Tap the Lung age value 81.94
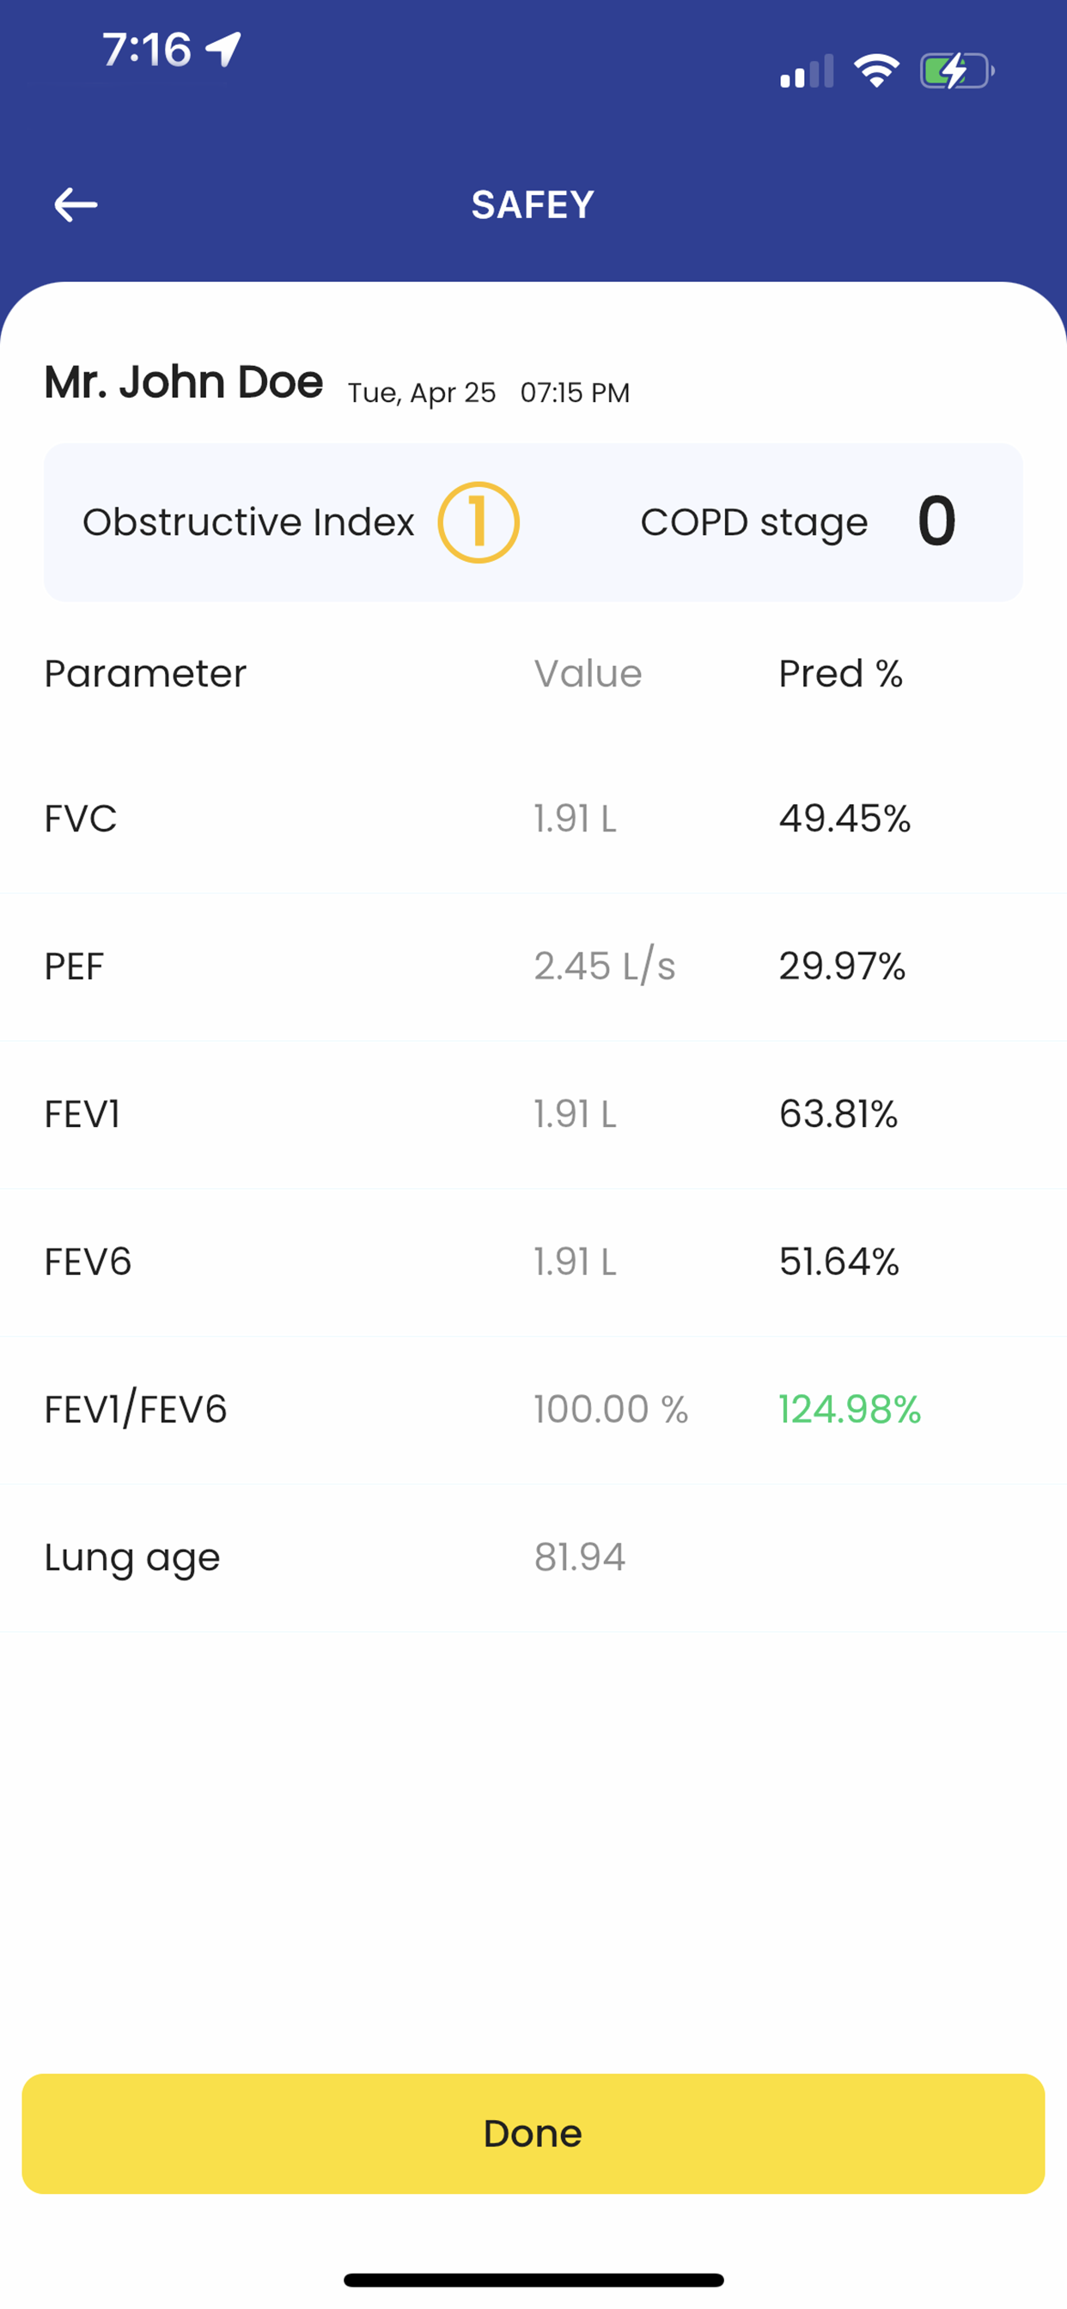The image size is (1067, 2309). point(579,1557)
